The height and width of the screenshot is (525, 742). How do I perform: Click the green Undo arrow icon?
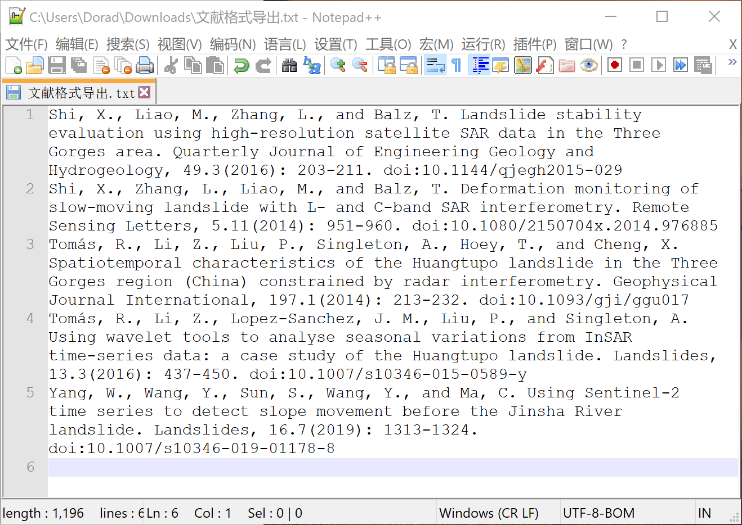(242, 66)
